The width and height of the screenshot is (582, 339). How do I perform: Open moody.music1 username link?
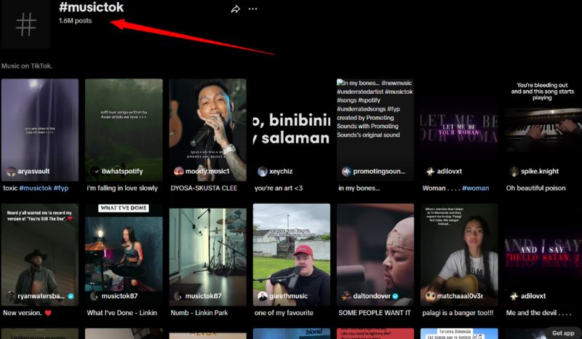pos(207,172)
